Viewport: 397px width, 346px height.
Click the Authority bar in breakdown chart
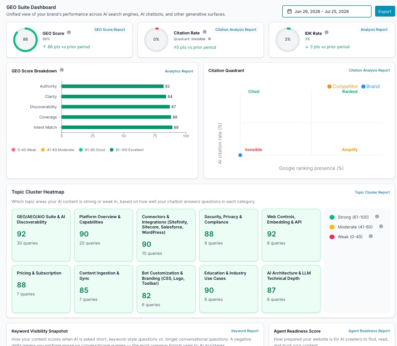[113, 86]
